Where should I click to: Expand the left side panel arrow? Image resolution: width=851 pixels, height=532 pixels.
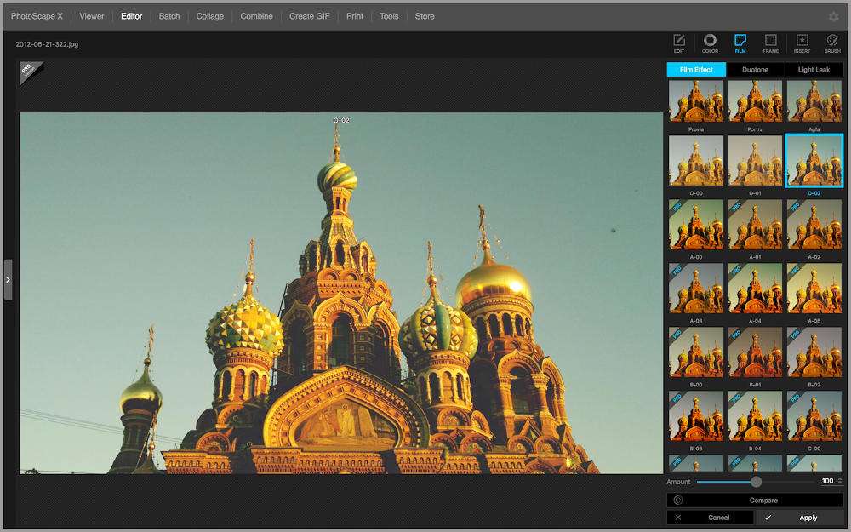(x=8, y=279)
